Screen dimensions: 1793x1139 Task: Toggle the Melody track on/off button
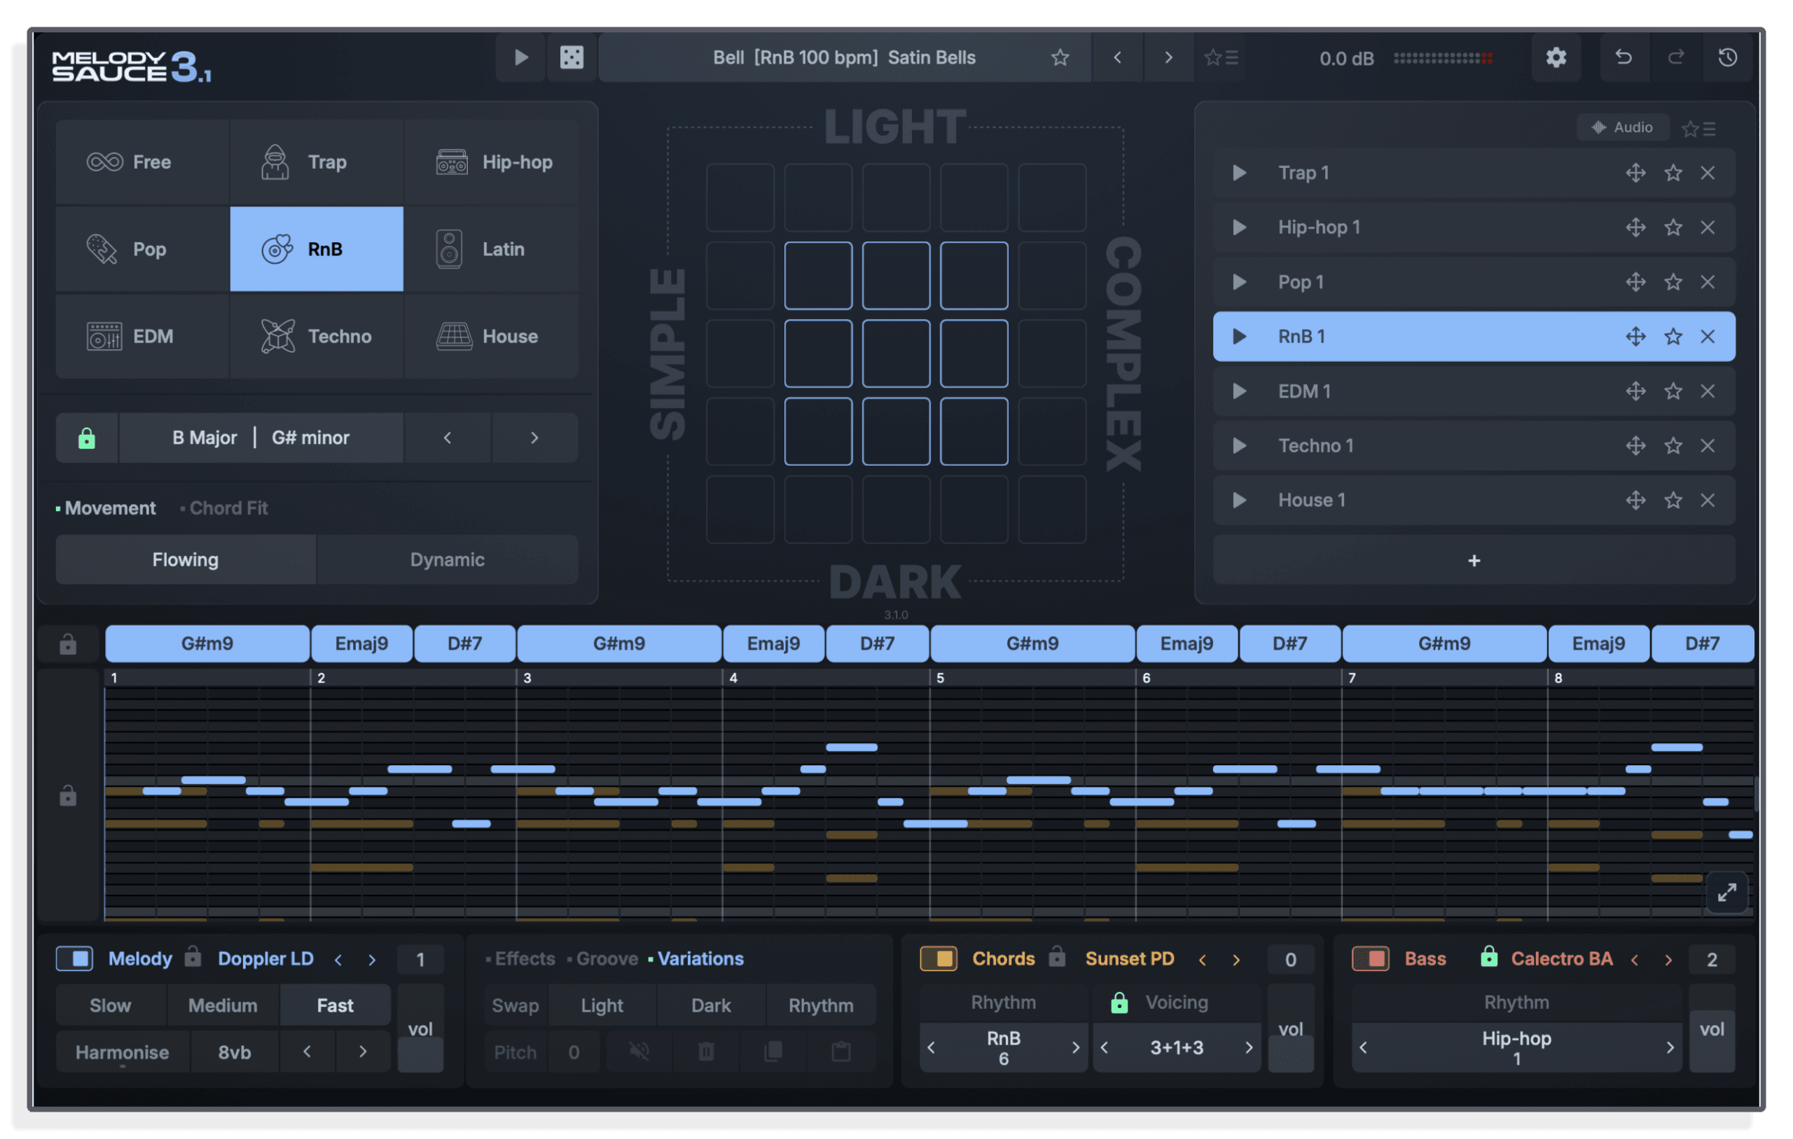[74, 958]
